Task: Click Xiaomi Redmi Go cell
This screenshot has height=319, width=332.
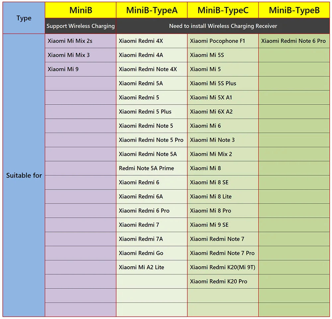Action: coord(152,253)
